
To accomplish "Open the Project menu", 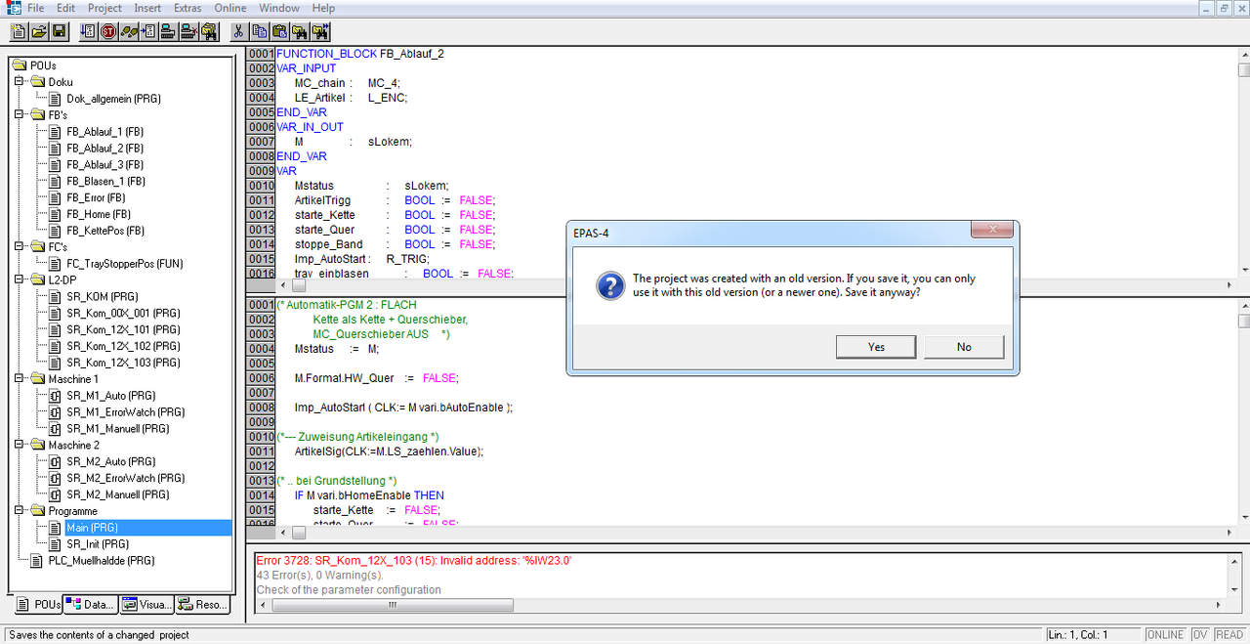I will 104,8.
